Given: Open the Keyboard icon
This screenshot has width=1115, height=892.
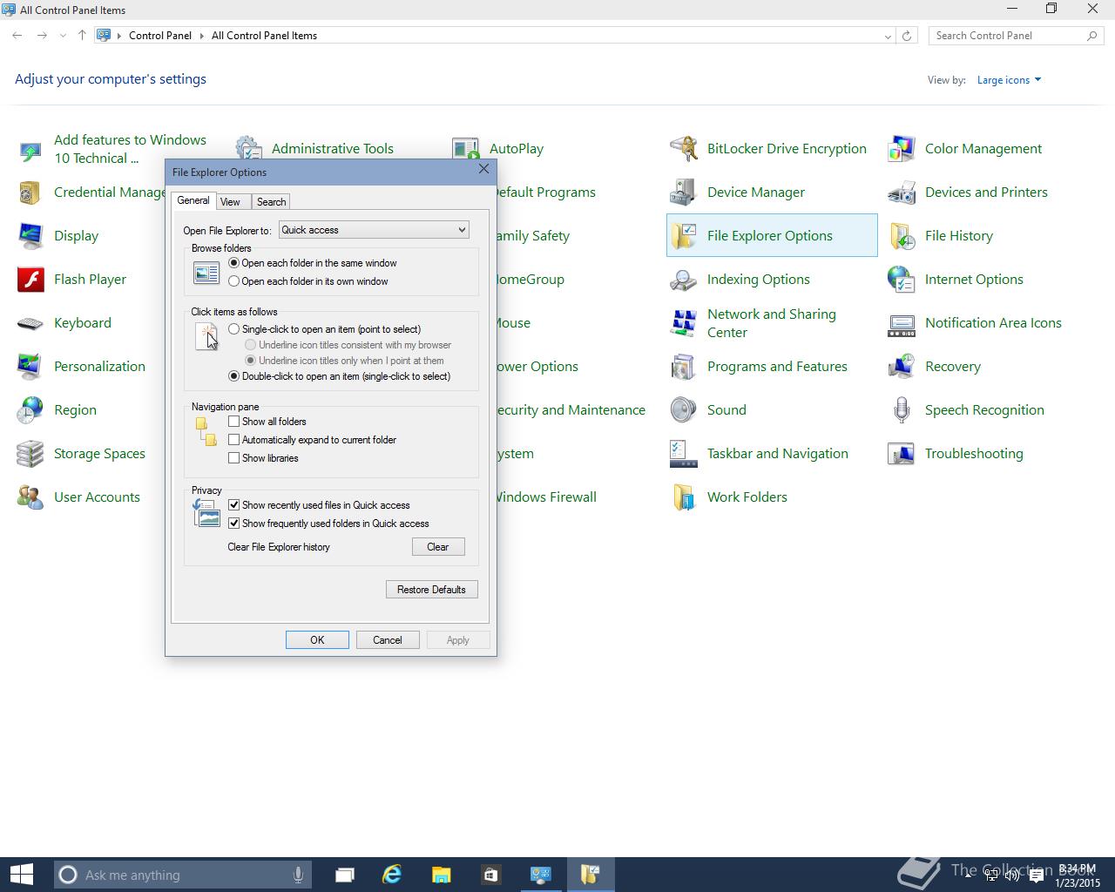Looking at the screenshot, I should pos(30,322).
